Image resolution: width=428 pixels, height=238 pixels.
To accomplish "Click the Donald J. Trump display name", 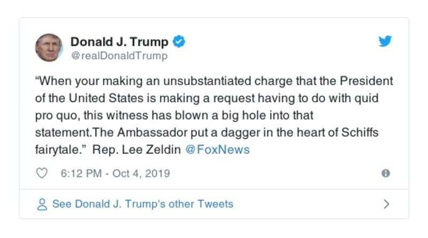I will (x=119, y=42).
